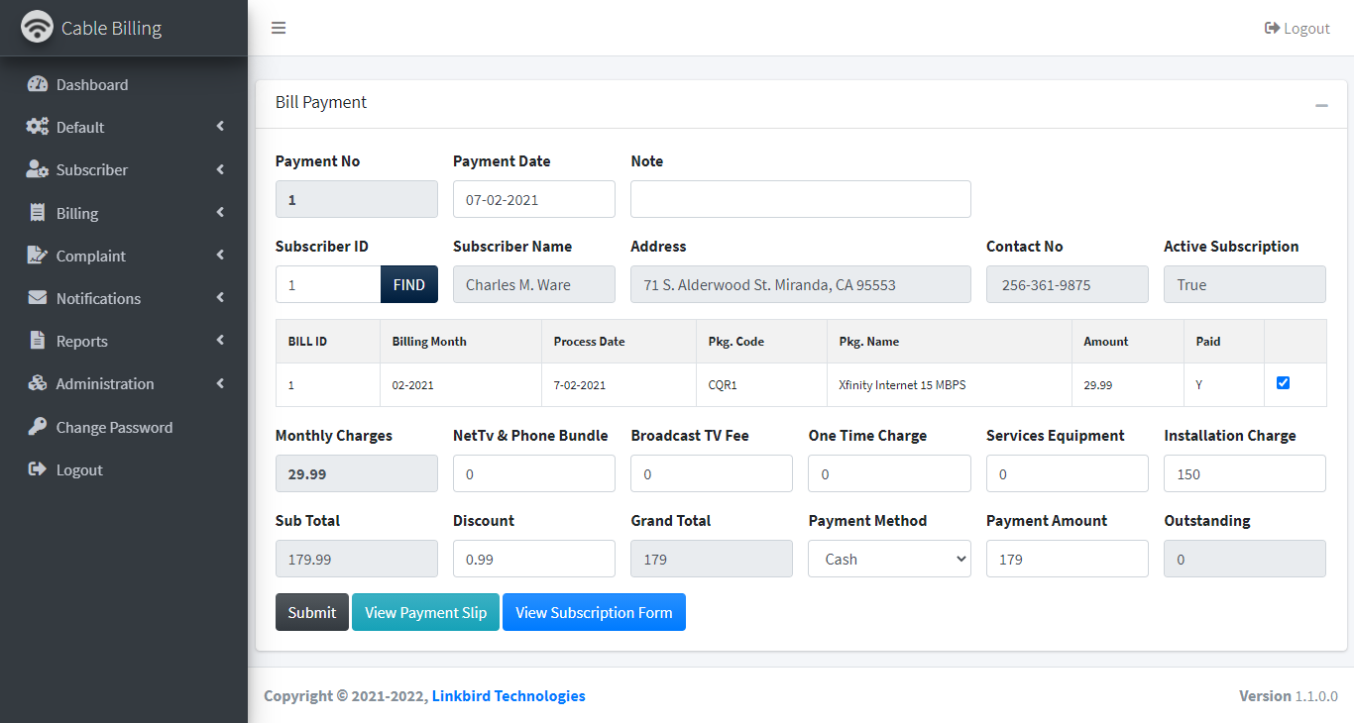Open the Payment Method dropdown
Screen dimensions: 1354x723
(888, 559)
